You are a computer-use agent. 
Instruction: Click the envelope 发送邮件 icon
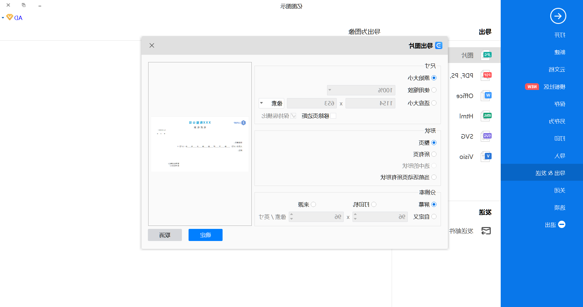point(486,231)
